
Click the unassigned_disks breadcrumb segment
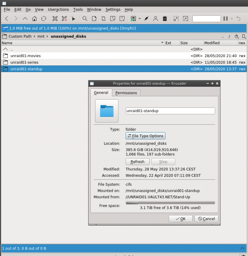(68, 36)
